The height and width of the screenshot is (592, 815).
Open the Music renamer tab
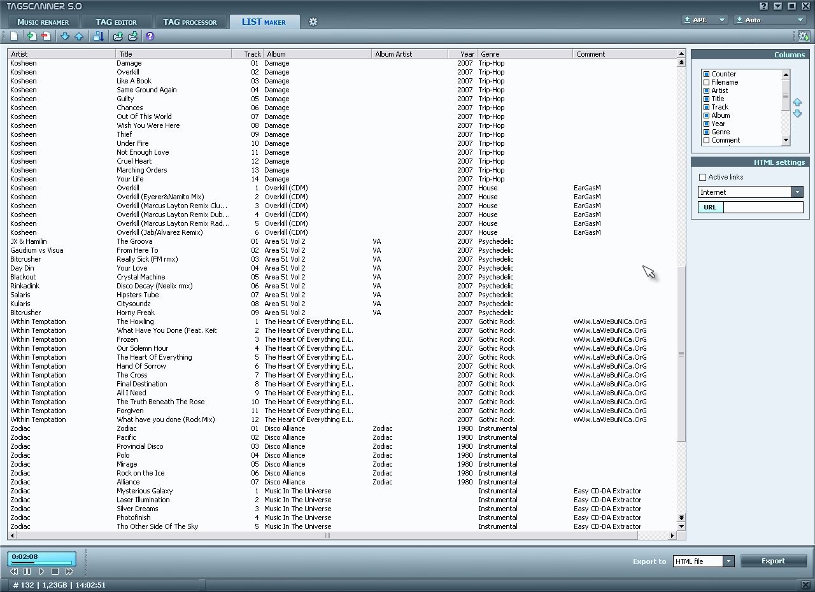pos(43,22)
